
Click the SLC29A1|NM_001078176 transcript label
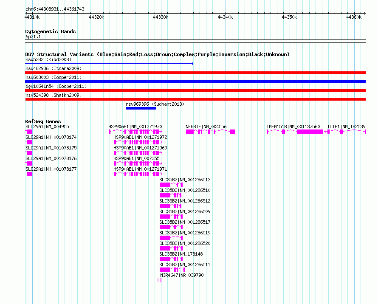[x=51, y=158]
